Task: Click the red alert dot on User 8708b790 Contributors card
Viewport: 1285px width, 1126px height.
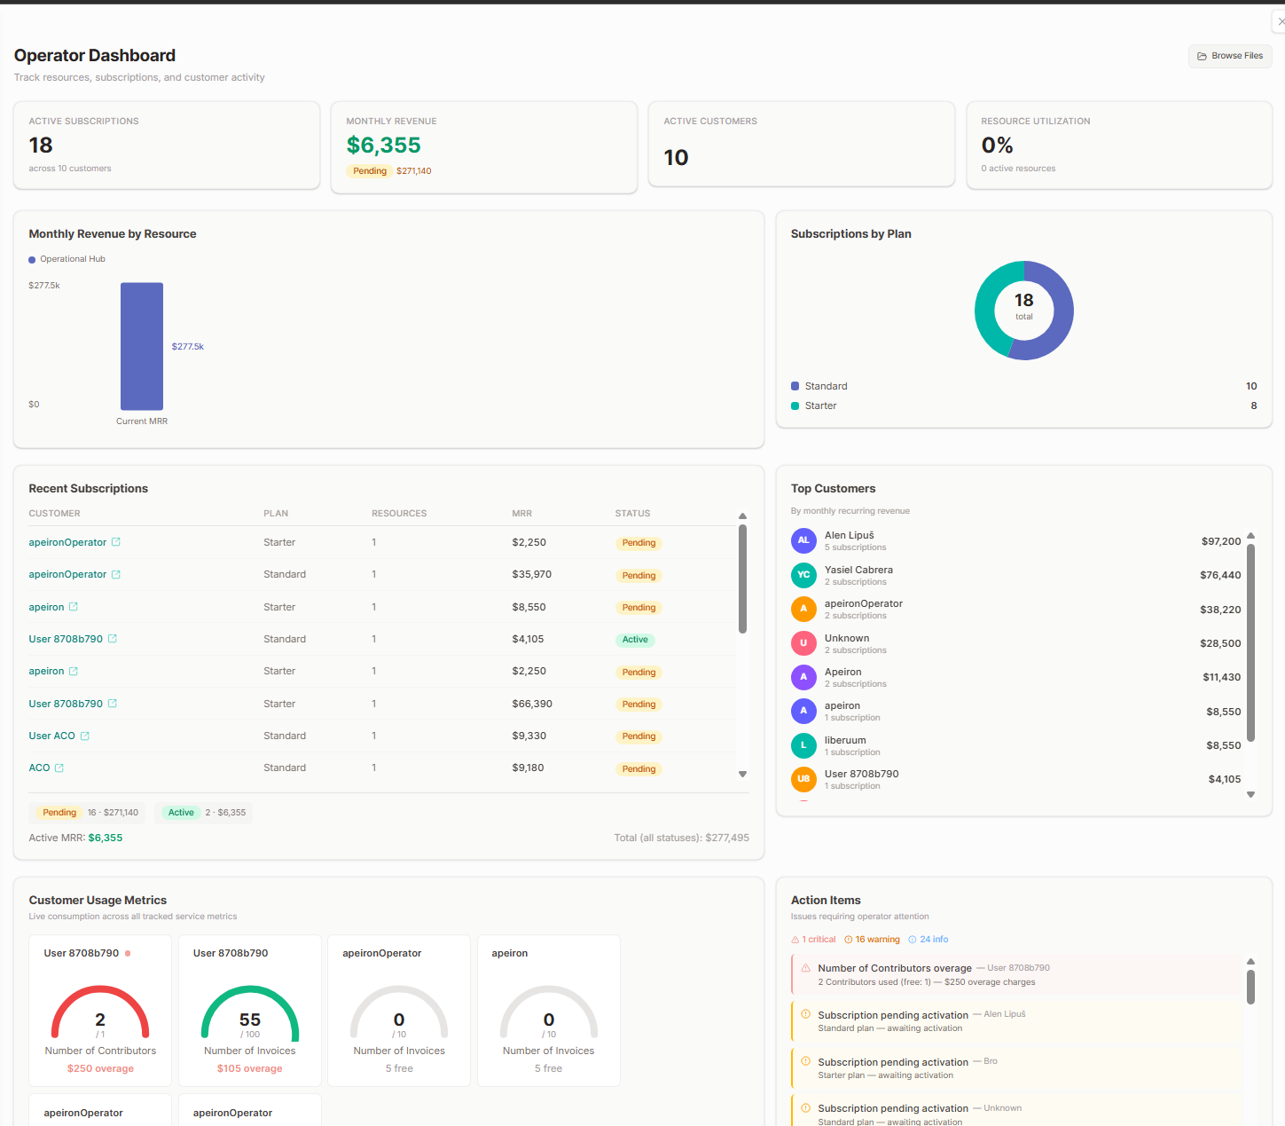Action: pyautogui.click(x=128, y=954)
